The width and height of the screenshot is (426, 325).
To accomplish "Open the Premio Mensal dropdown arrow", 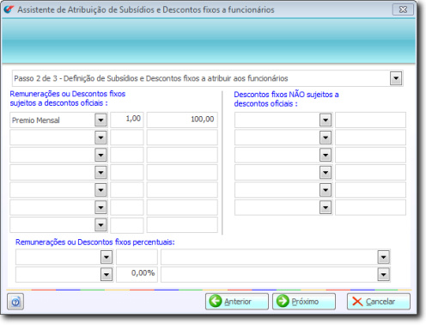I will [x=100, y=120].
